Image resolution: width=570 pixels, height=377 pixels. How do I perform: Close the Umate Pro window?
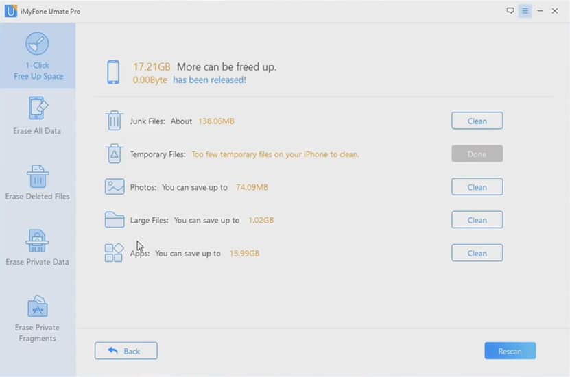555,11
